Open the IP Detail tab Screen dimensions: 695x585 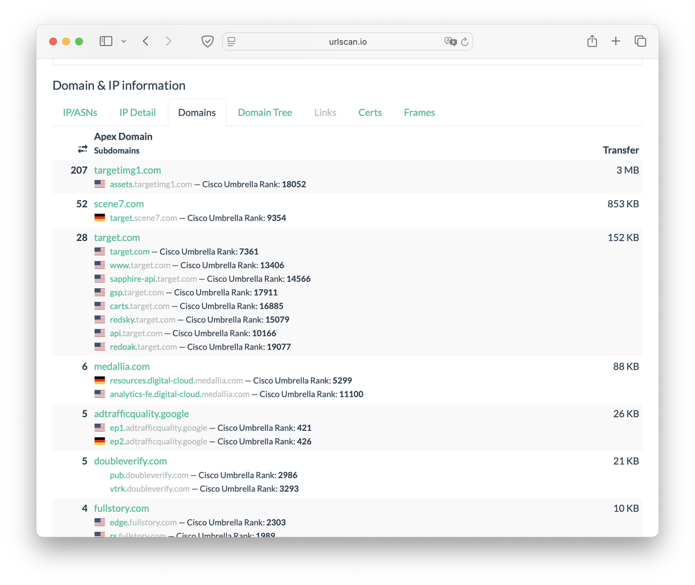click(x=137, y=113)
